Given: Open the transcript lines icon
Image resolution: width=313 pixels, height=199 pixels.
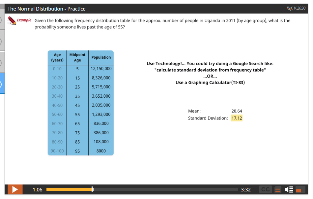Looking at the screenshot, I should 277,189.
